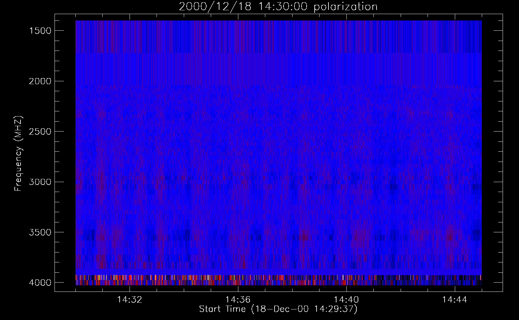
Task: Click the 2000 frequency tick label
Action: (x=40, y=81)
